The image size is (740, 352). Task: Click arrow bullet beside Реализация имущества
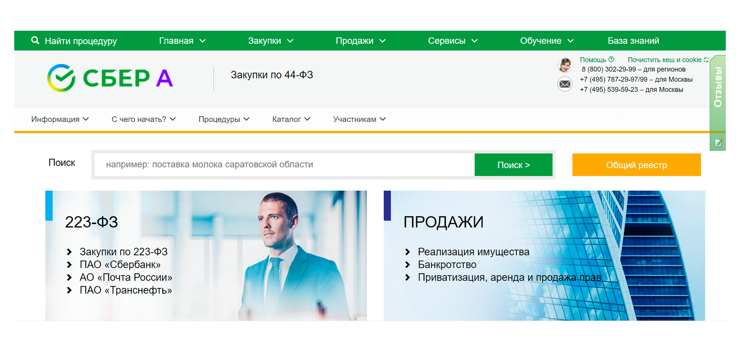tap(407, 252)
